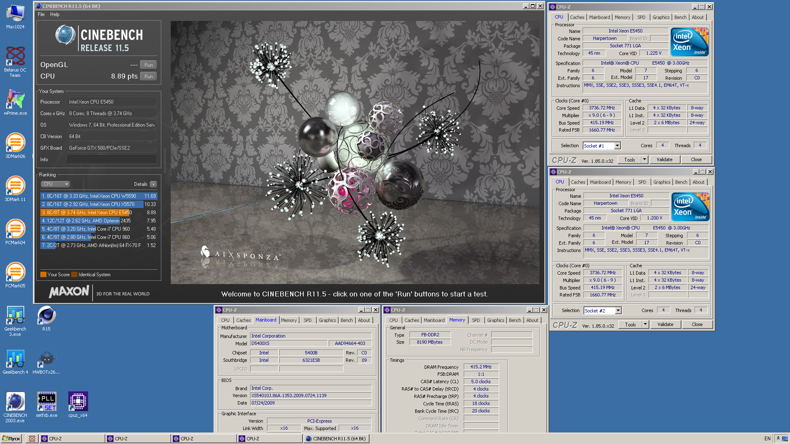The height and width of the screenshot is (444, 790).
Task: Run the OpenGL benchmark in Cinebench
Action: click(x=149, y=65)
